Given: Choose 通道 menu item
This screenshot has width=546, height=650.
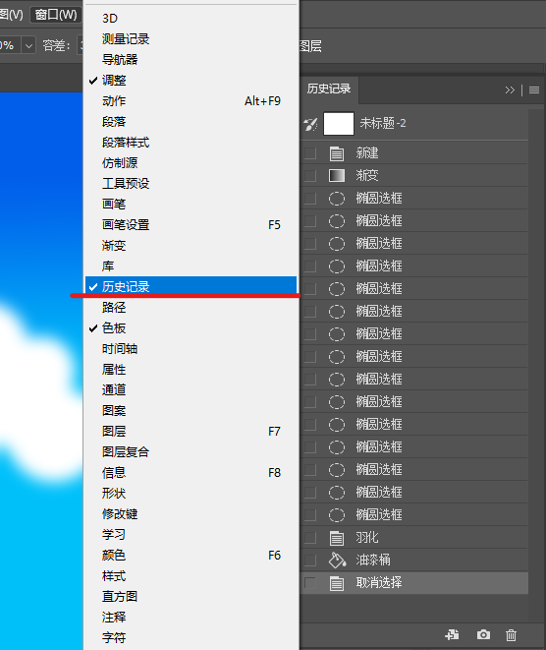Looking at the screenshot, I should pyautogui.click(x=191, y=389).
